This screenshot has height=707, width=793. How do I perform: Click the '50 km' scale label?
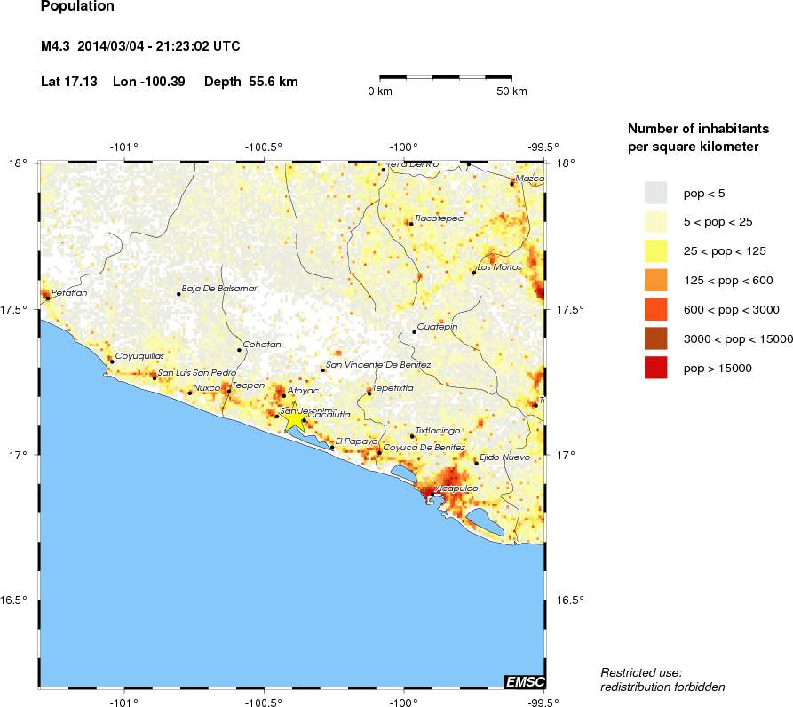click(511, 91)
